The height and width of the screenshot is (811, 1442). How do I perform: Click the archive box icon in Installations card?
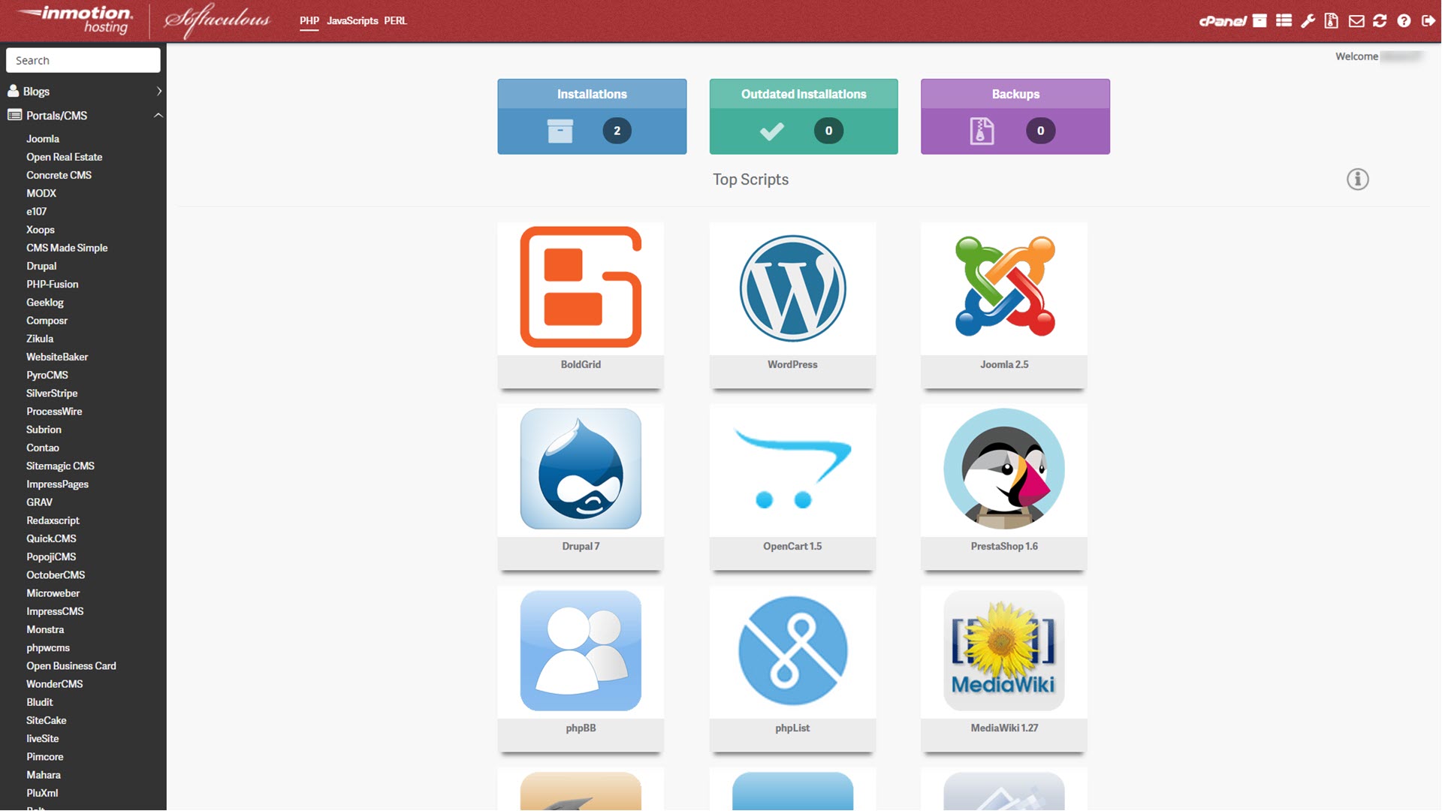[x=560, y=131]
